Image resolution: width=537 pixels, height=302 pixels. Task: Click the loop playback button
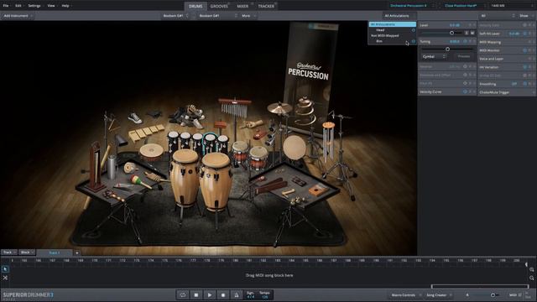tap(183, 294)
